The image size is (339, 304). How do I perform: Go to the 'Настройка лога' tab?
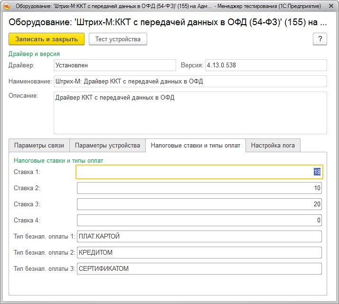click(x=273, y=145)
